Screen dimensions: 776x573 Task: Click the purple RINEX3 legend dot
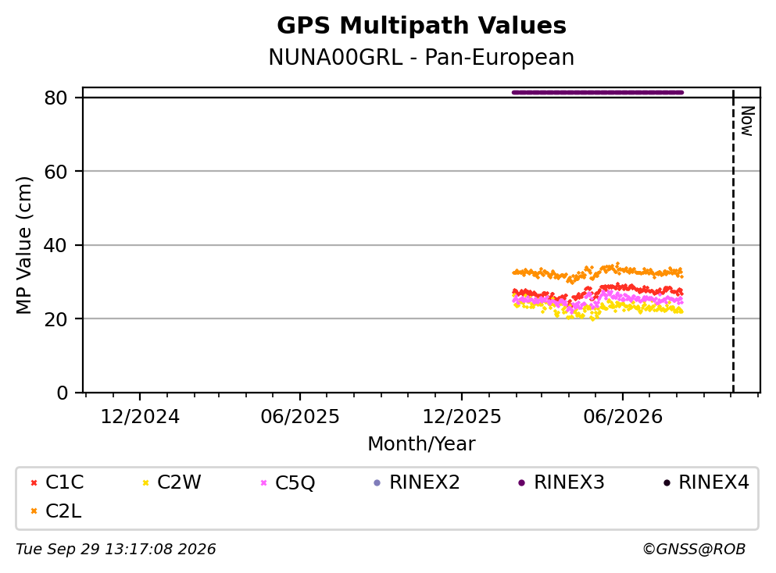(x=521, y=482)
